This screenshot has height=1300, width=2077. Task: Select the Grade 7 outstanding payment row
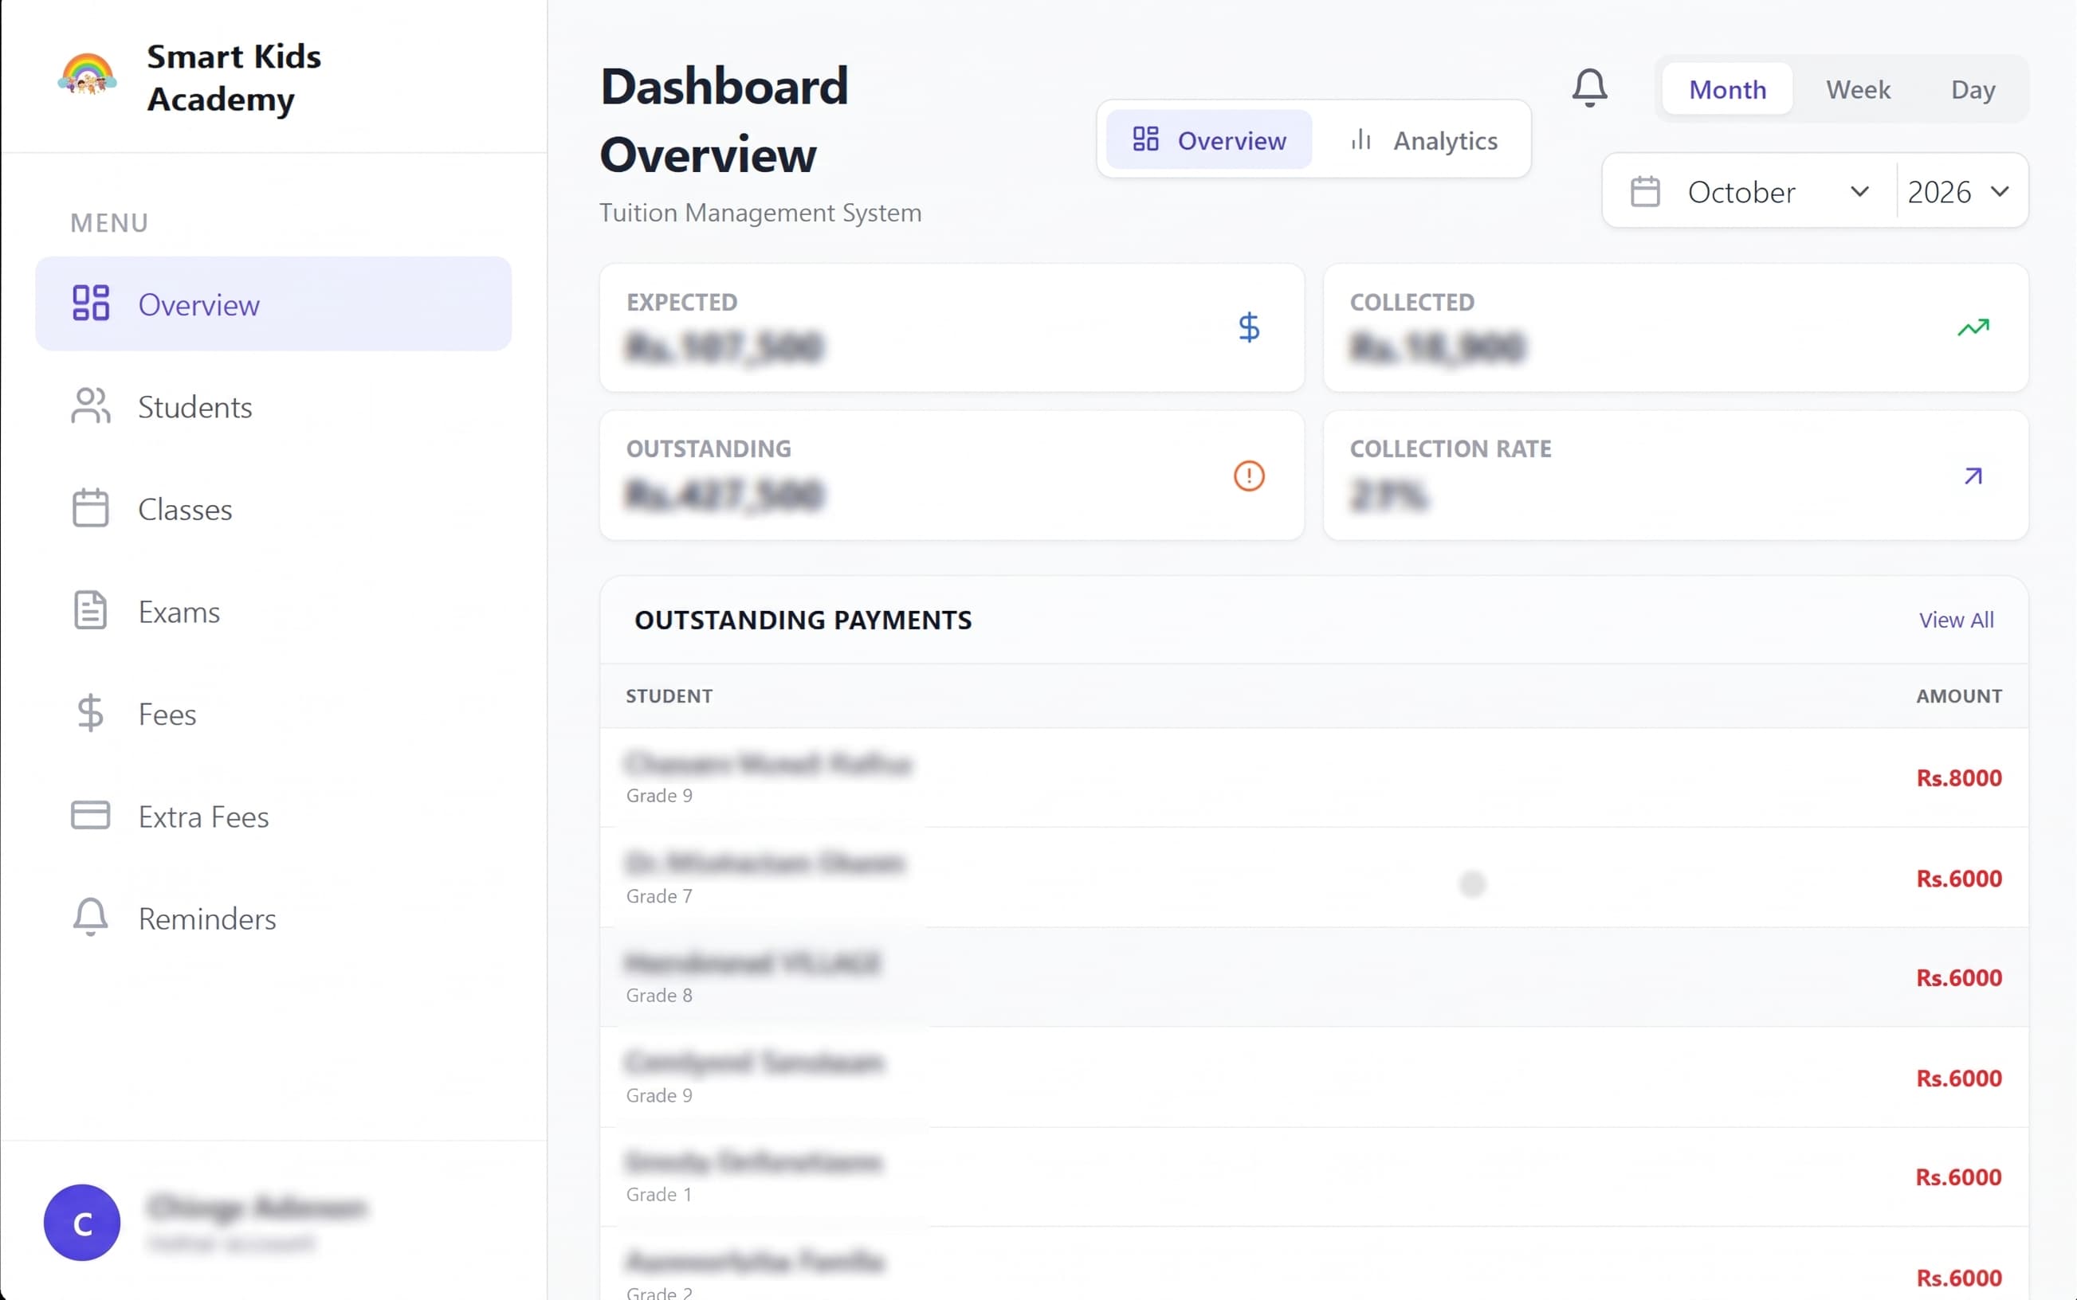pos(1313,877)
